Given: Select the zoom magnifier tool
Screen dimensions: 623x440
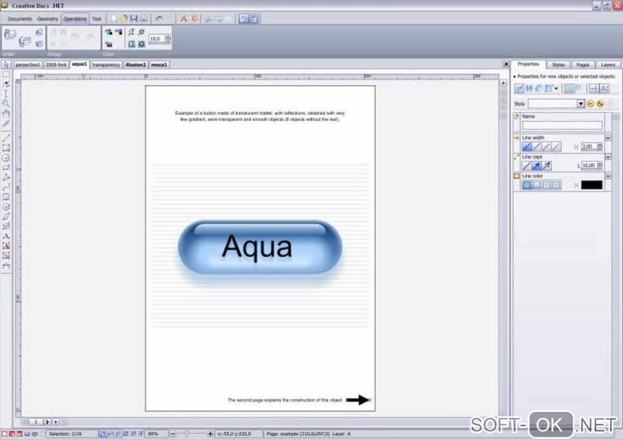Looking at the screenshot, I should pos(6,104).
